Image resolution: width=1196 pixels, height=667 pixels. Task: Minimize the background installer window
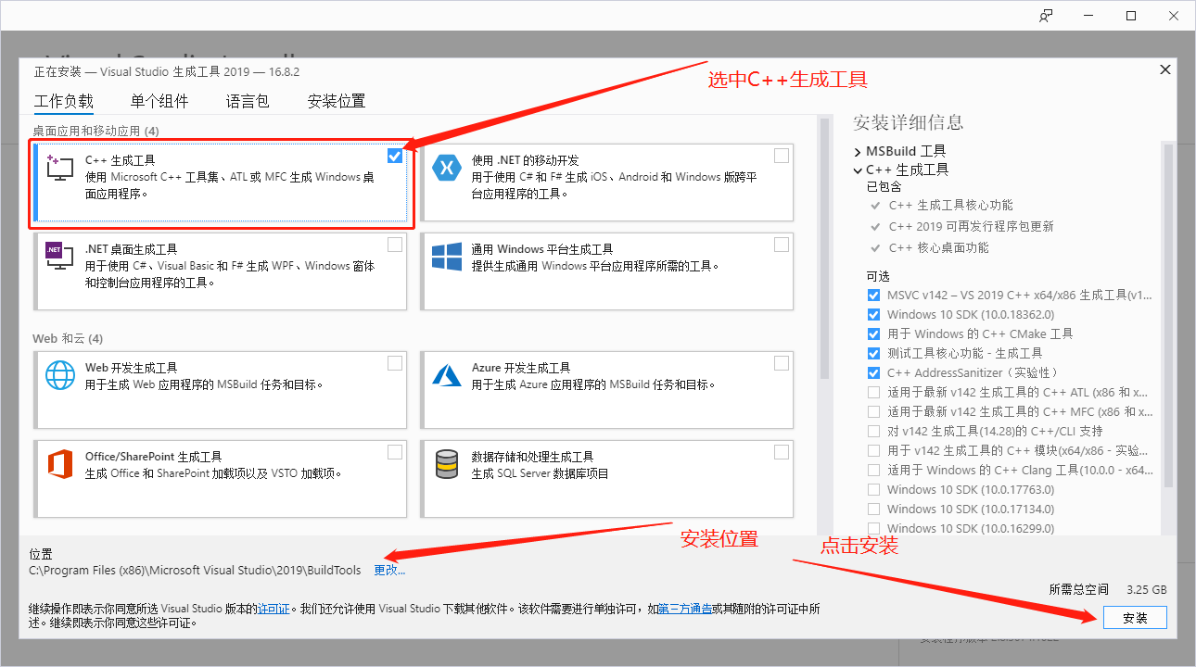pyautogui.click(x=1088, y=16)
